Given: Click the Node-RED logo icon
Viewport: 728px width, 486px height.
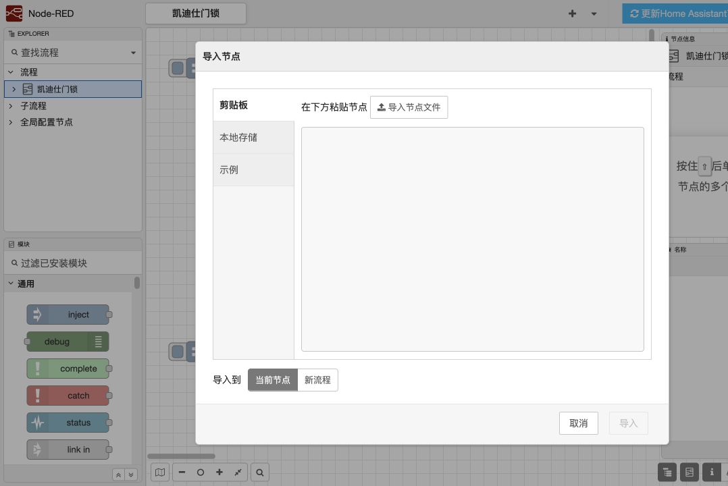Looking at the screenshot, I should (14, 13).
